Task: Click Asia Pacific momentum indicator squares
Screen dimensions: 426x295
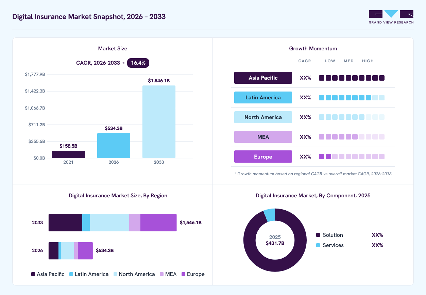Action: (352, 78)
